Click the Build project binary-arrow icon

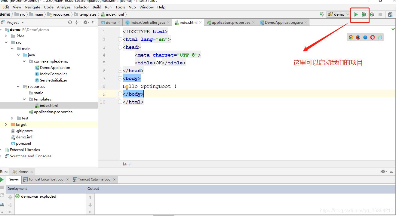coord(322,14)
